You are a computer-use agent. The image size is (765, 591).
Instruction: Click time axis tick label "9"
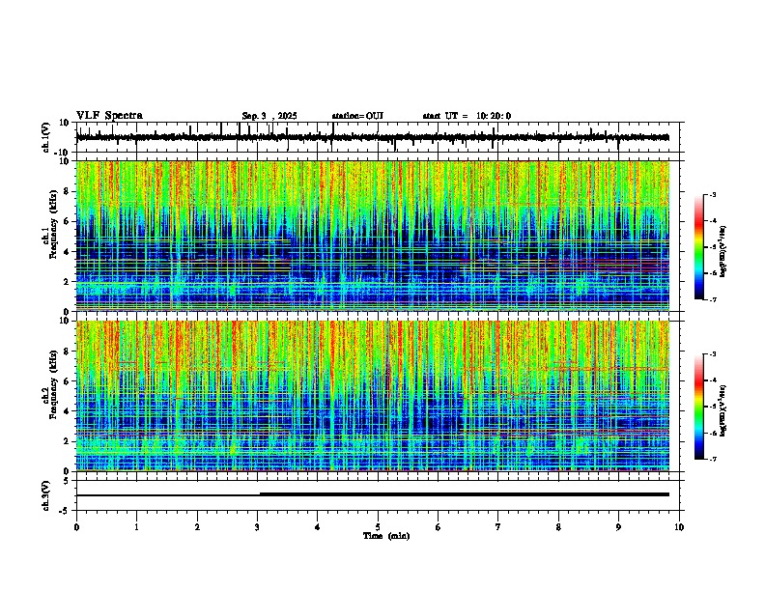618,527
